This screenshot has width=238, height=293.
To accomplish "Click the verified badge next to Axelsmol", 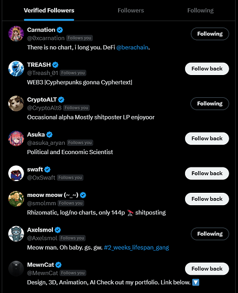I will coord(58,230).
